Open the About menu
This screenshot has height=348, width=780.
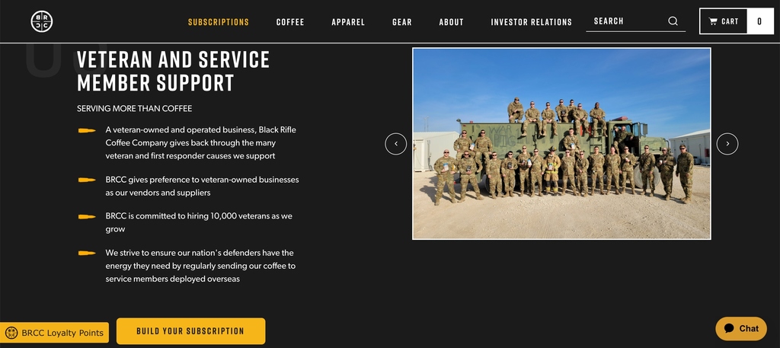(451, 22)
